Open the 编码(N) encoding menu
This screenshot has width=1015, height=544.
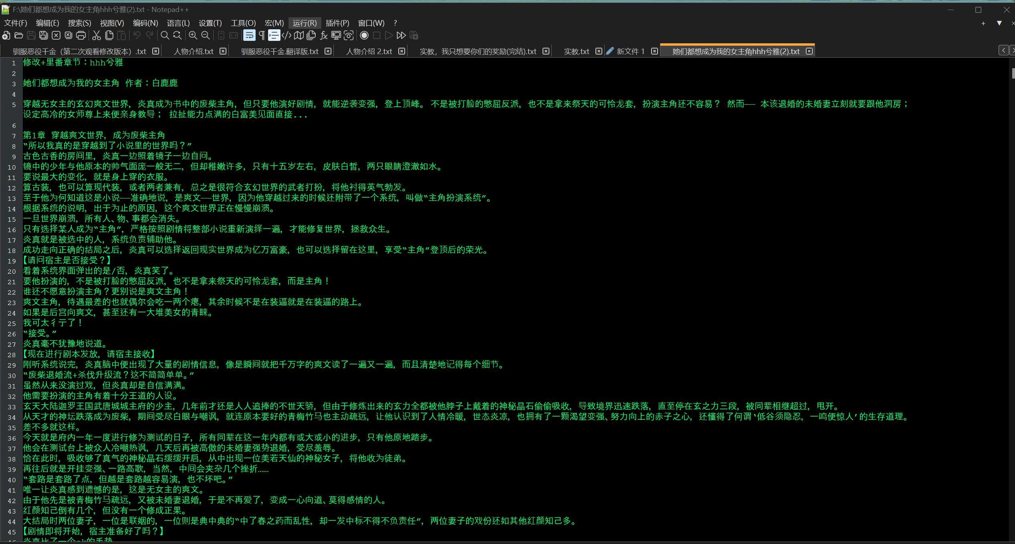click(145, 23)
